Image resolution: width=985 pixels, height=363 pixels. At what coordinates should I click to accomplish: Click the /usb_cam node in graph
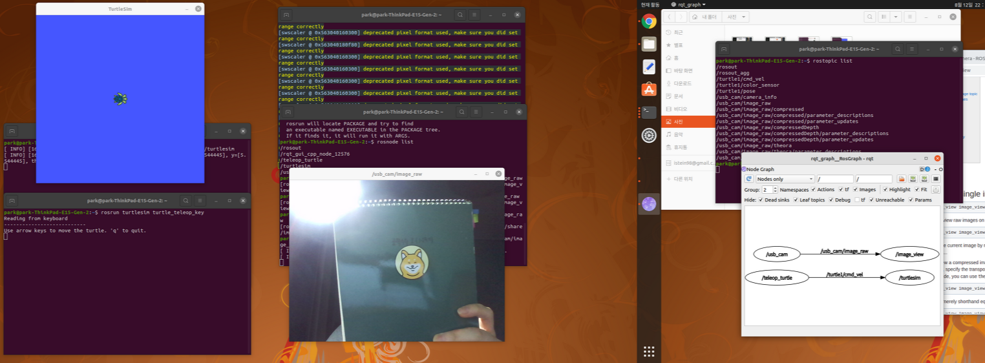777,254
